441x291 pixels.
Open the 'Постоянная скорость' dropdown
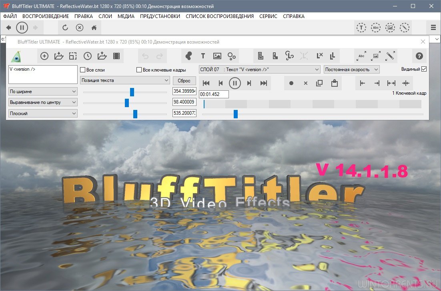[x=351, y=70]
